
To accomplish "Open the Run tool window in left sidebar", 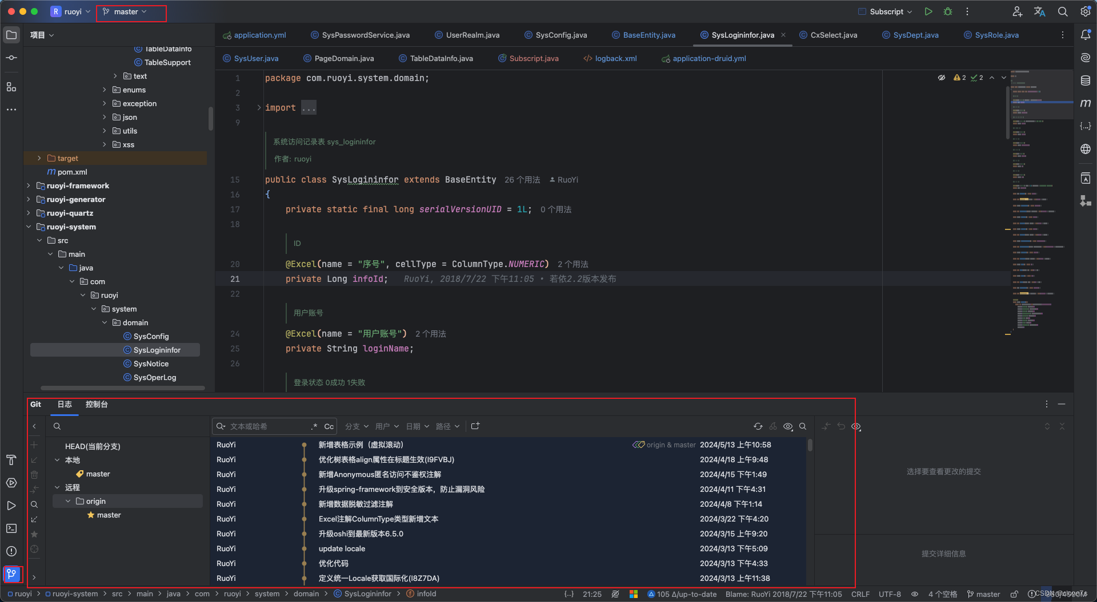I will [x=11, y=506].
